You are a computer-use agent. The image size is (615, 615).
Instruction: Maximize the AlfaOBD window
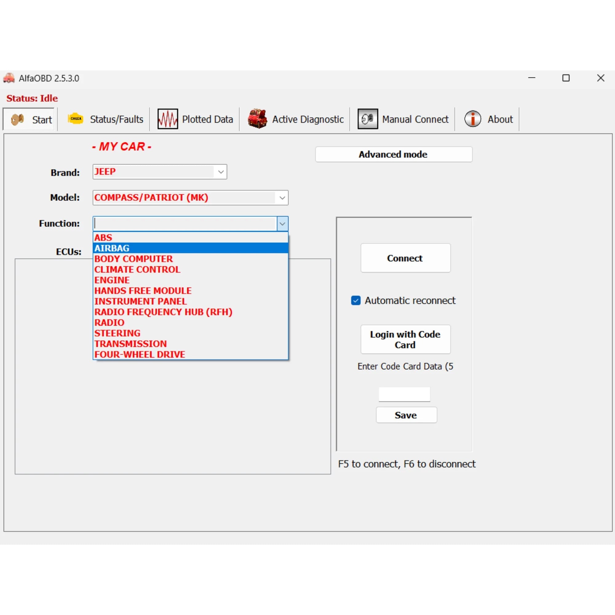[566, 78]
